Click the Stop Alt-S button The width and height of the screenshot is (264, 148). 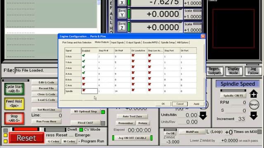point(14,118)
